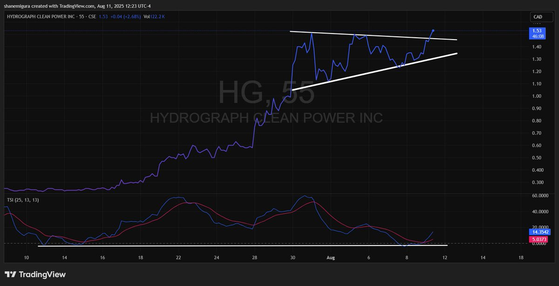Click the 0.400 price axis label
Viewport: 559px width, 286px height.
click(537, 170)
